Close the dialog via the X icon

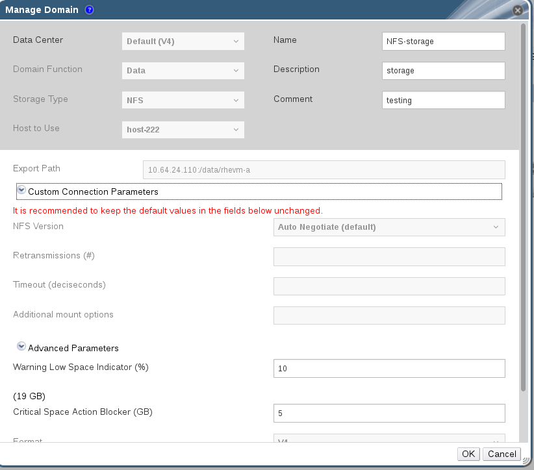[x=517, y=10]
